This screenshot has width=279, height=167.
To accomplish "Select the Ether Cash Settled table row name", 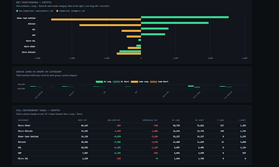I will pyautogui.click(x=28, y=136).
